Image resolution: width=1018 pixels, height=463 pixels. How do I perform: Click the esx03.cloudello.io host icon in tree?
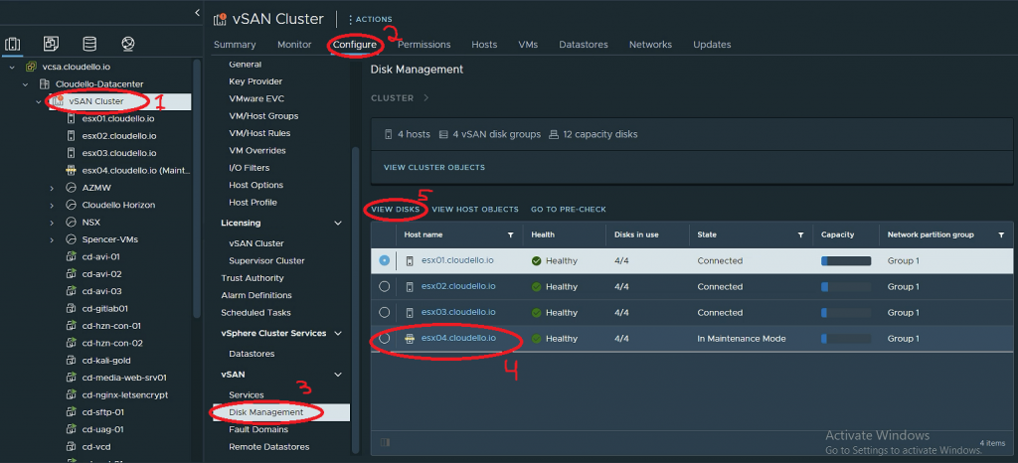pos(72,153)
